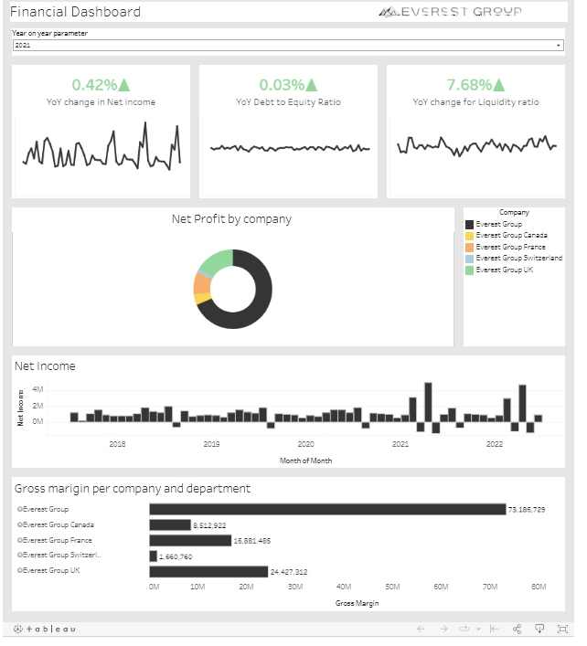Click the Everest Group gross margin bar

click(x=327, y=509)
